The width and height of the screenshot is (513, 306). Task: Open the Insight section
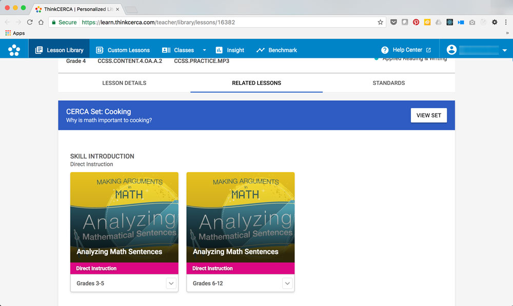(x=230, y=50)
